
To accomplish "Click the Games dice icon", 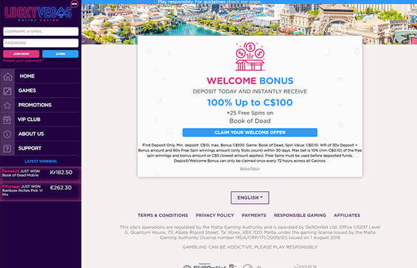I will (7, 91).
